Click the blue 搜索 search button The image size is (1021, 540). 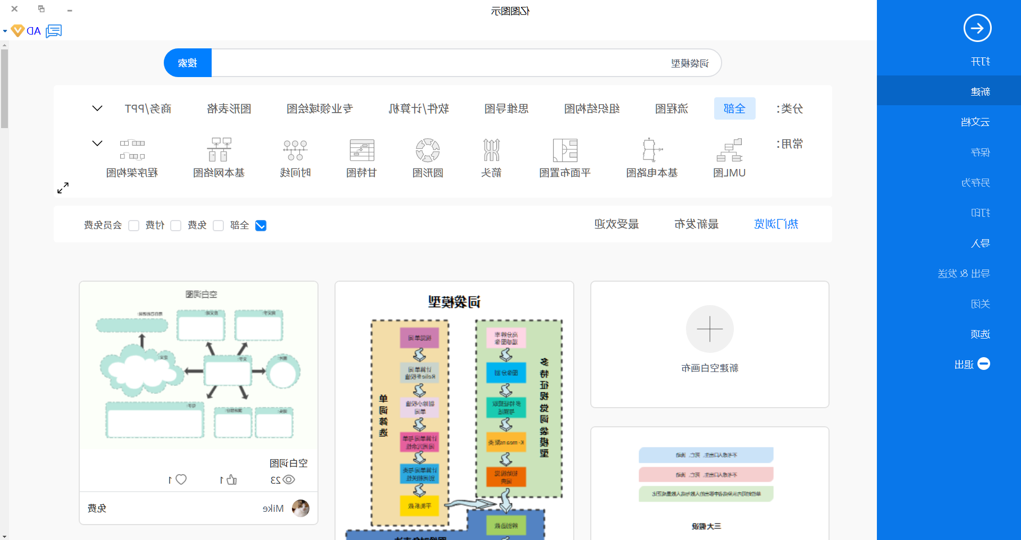pyautogui.click(x=188, y=63)
